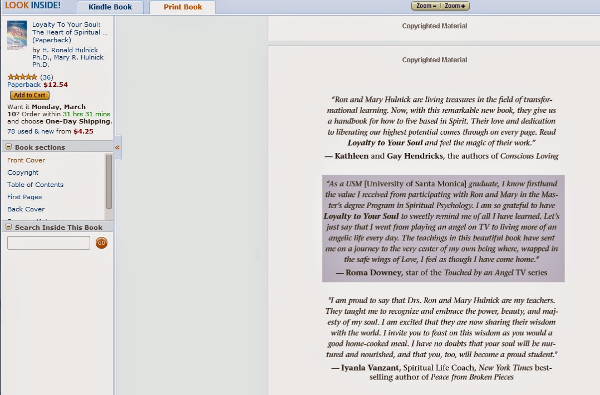Select the Print Book tab
600x395 pixels.
(x=183, y=7)
